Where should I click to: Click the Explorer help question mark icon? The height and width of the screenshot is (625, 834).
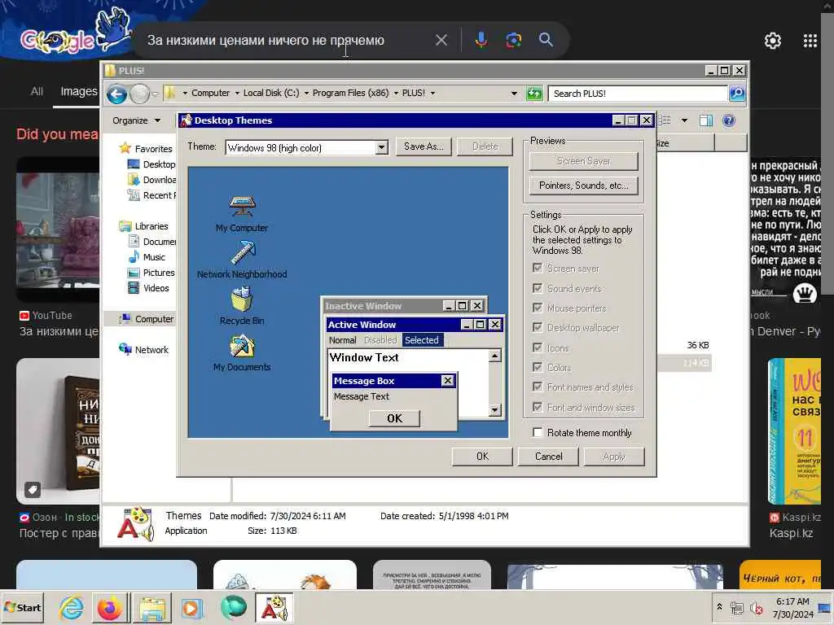(729, 120)
